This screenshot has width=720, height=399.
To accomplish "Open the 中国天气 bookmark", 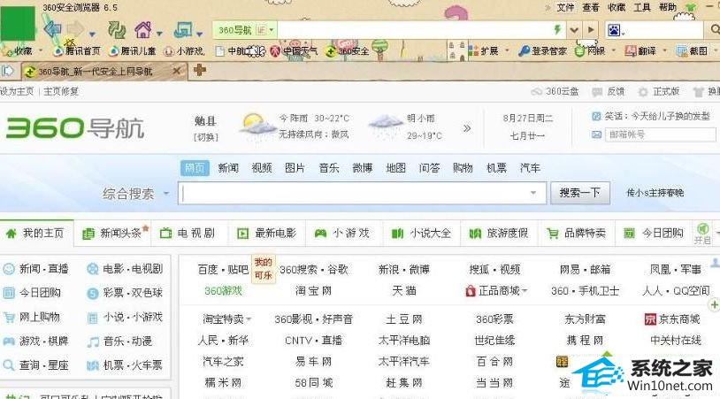I will (x=294, y=51).
